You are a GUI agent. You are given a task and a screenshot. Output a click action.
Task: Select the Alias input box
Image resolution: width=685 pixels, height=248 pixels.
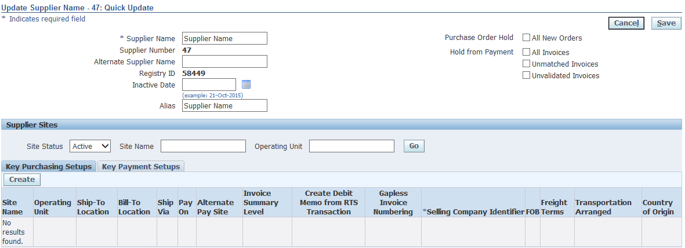tap(224, 105)
